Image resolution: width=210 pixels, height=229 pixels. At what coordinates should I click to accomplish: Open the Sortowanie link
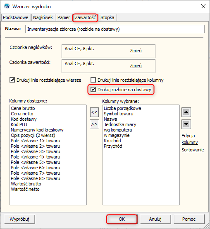[193, 150]
